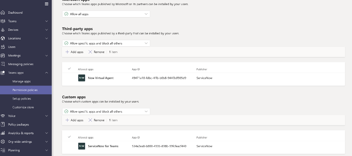Image resolution: width=352 pixels, height=156 pixels.
Task: Click the Messaging policies icon
Action: (3, 64)
